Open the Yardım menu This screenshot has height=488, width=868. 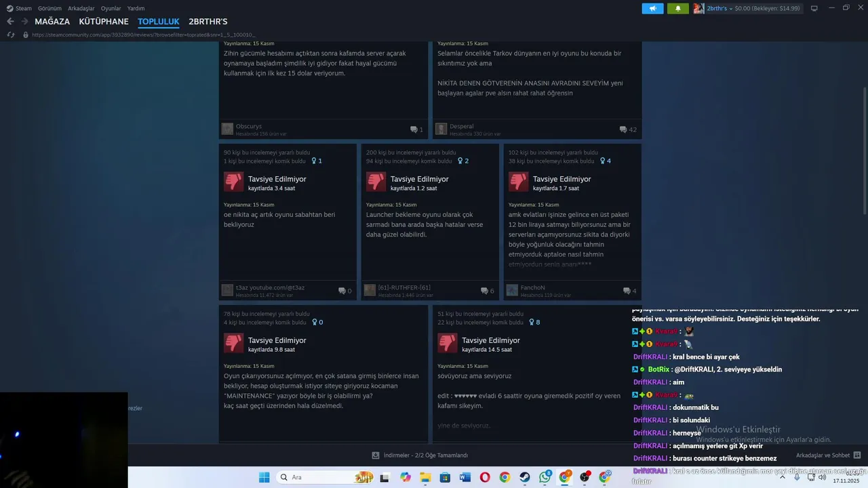[136, 8]
